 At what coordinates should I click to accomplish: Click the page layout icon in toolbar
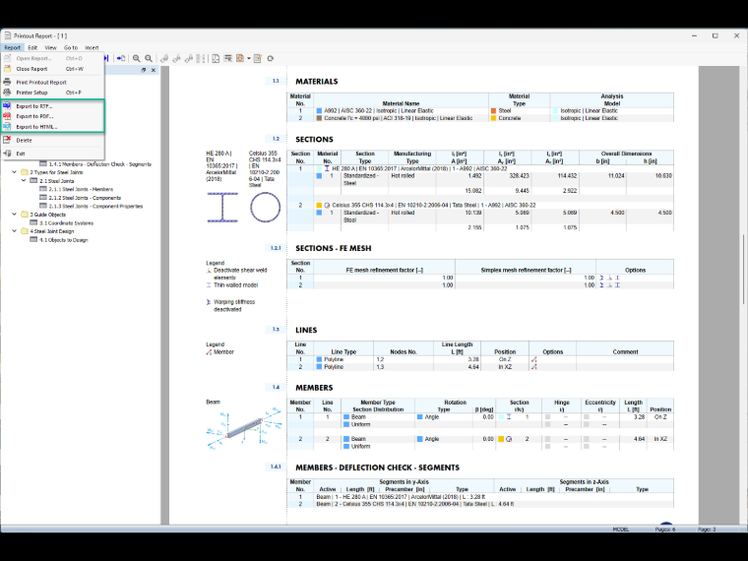(216, 58)
